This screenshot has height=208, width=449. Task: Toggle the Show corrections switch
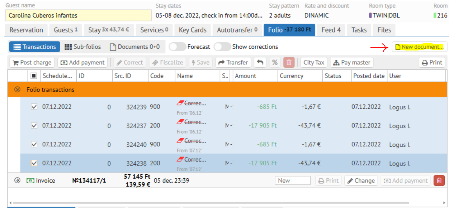point(222,47)
